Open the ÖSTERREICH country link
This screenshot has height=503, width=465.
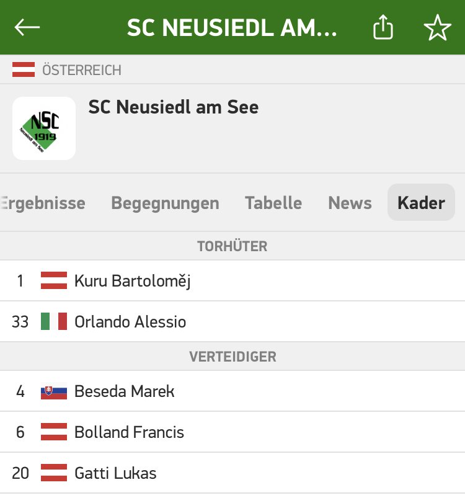82,70
